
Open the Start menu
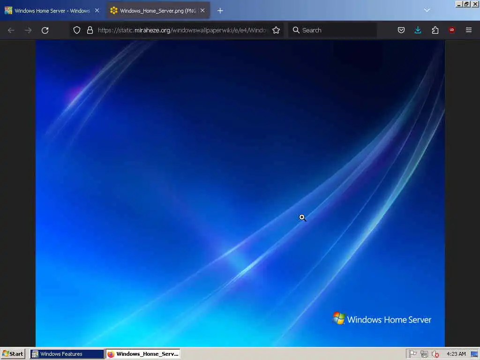[x=13, y=354]
